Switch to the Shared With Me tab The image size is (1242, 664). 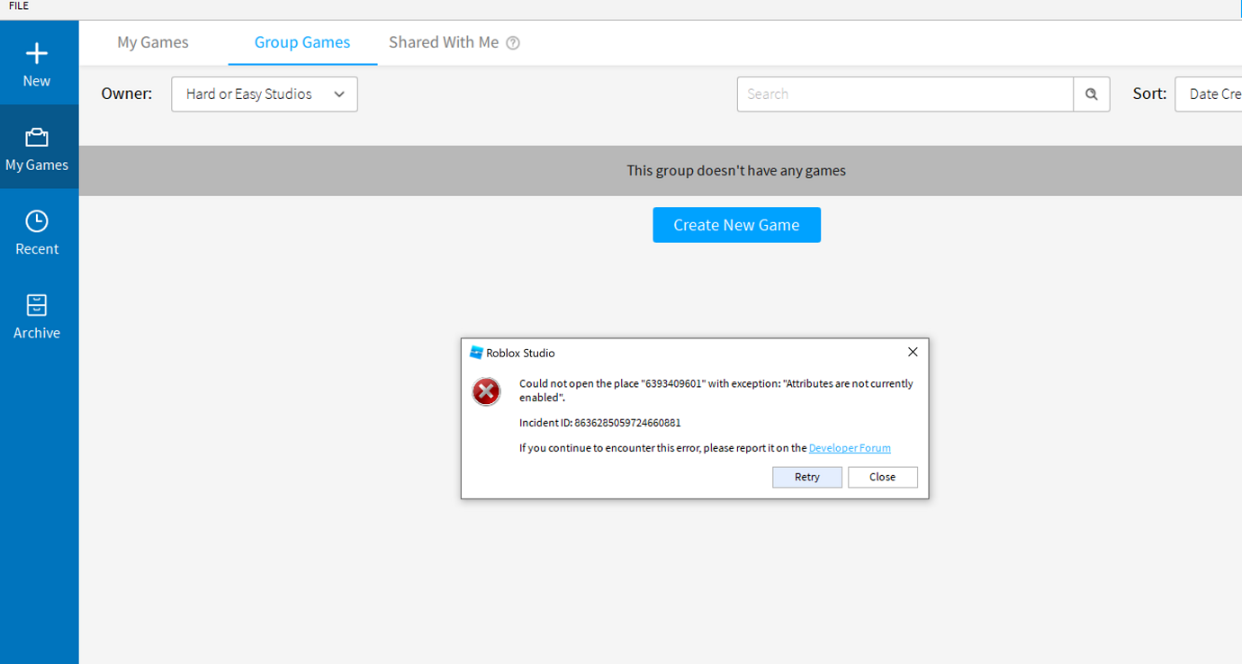point(444,42)
